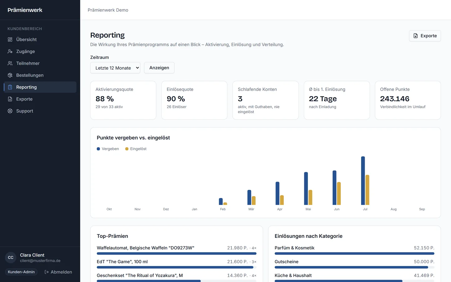Click Abmelden to log out
Image resolution: width=451 pixels, height=282 pixels.
58,272
